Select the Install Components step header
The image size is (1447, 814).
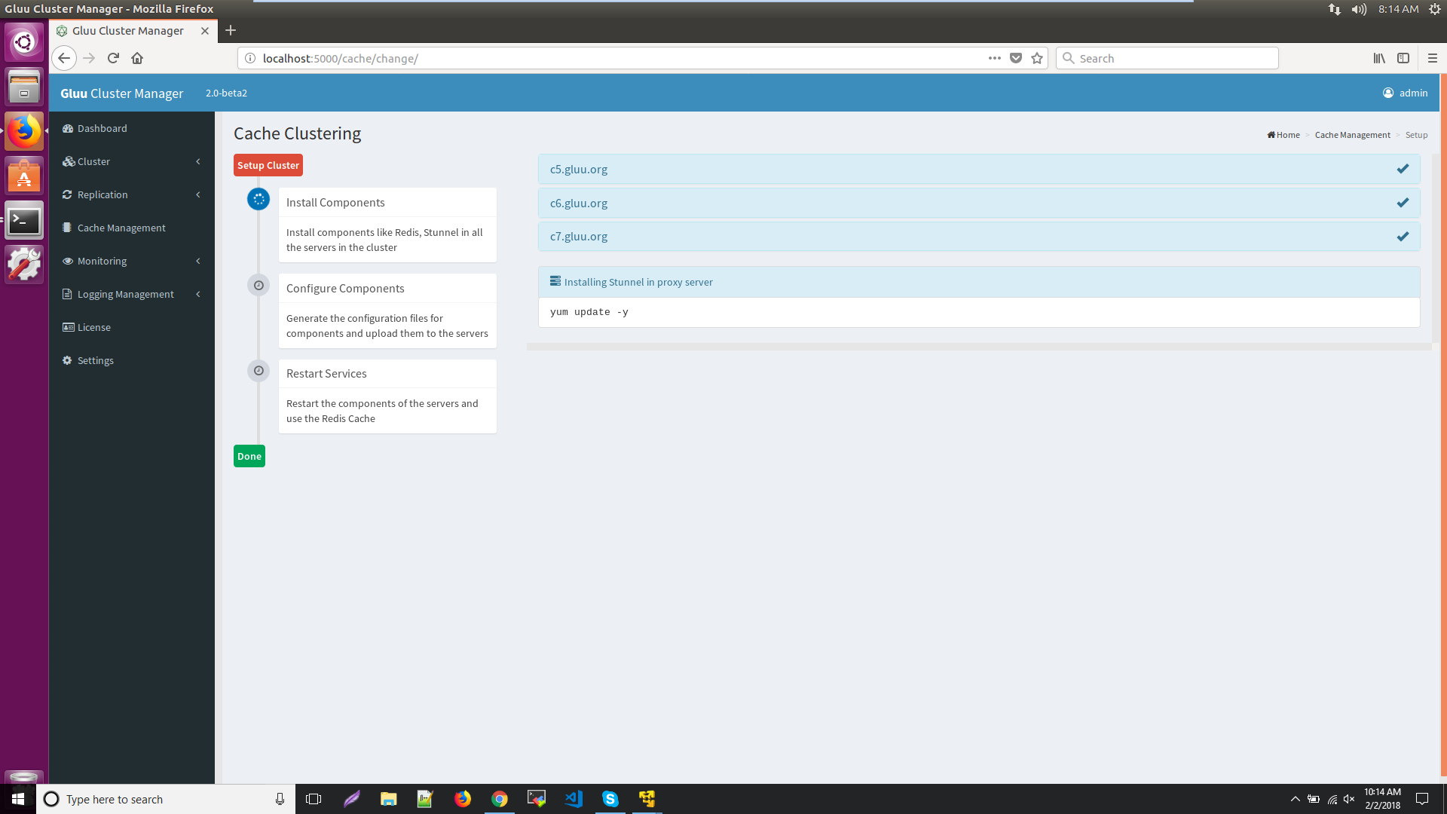387,203
